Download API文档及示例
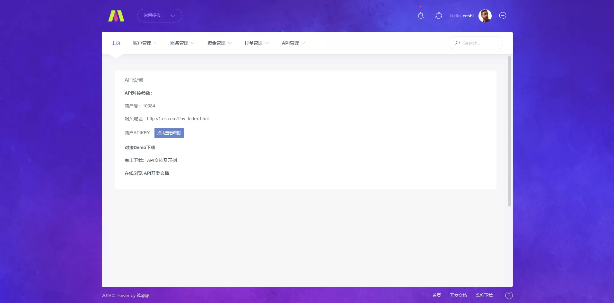This screenshot has height=303, width=614. tap(162, 160)
